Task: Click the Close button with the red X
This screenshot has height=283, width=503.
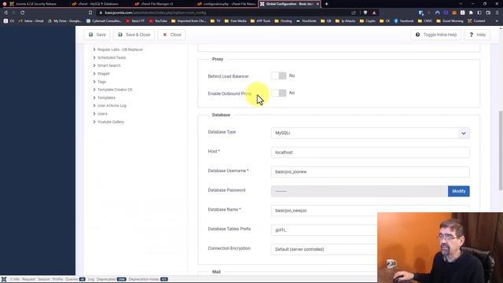Action: [x=171, y=35]
